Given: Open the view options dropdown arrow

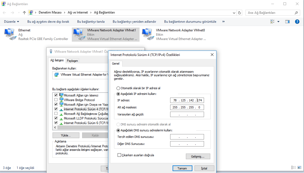Looking at the screenshot, I should 278,22.
